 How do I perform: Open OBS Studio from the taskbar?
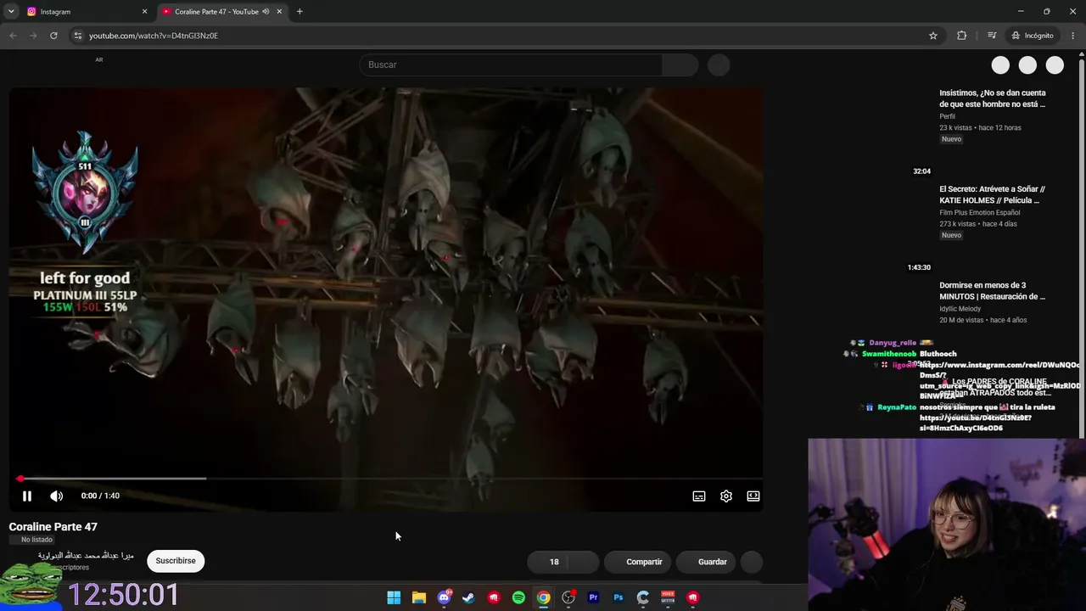(568, 597)
